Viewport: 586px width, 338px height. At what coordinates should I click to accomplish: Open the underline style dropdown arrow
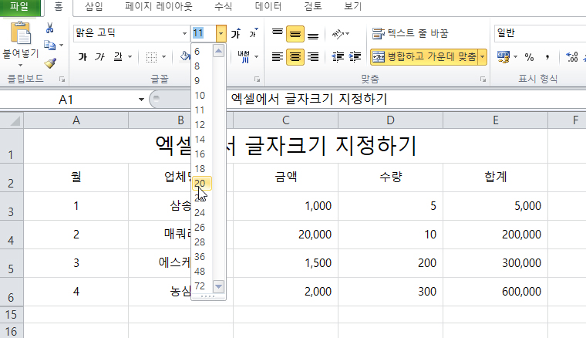click(x=130, y=57)
